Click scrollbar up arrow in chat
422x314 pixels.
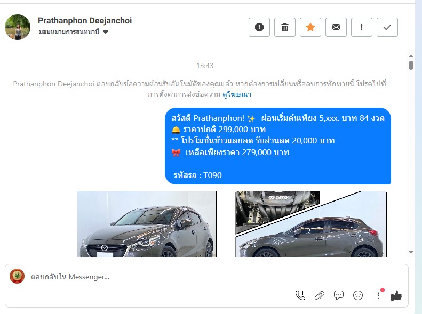tap(411, 56)
